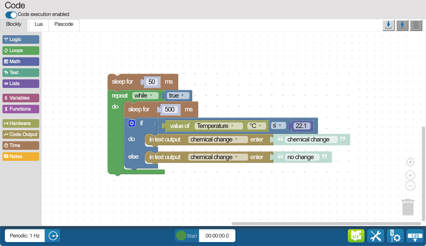Image resolution: width=426 pixels, height=246 pixels.
Task: Click the green Start recording button
Action: pyautogui.click(x=187, y=236)
